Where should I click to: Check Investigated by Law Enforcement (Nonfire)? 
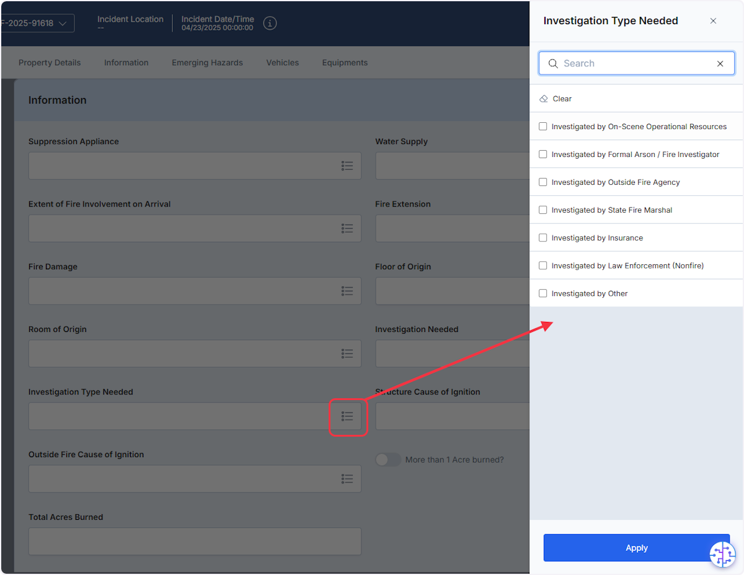543,265
